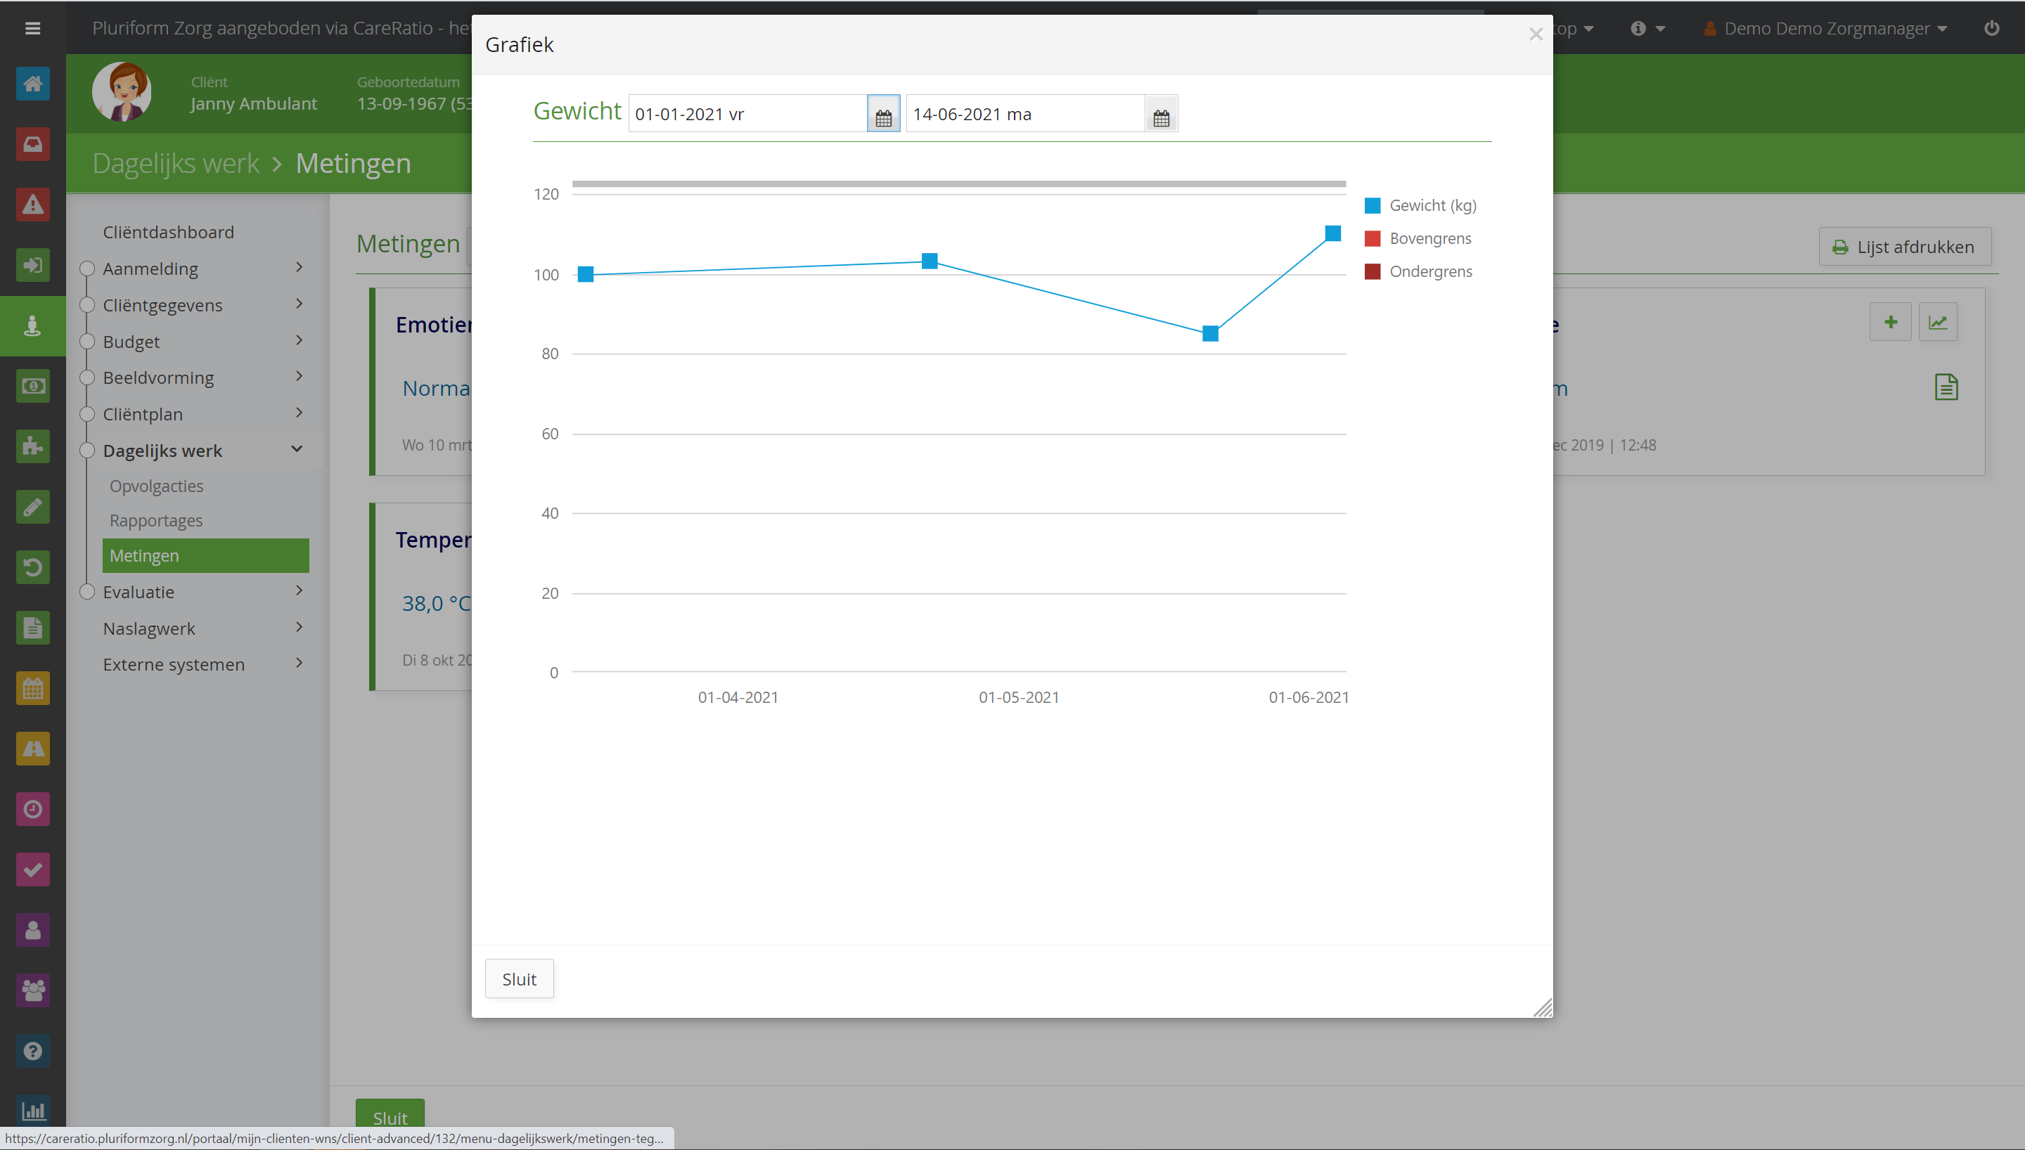Image resolution: width=2025 pixels, height=1150 pixels.
Task: Open the purple group users sidebar icon
Action: [32, 990]
